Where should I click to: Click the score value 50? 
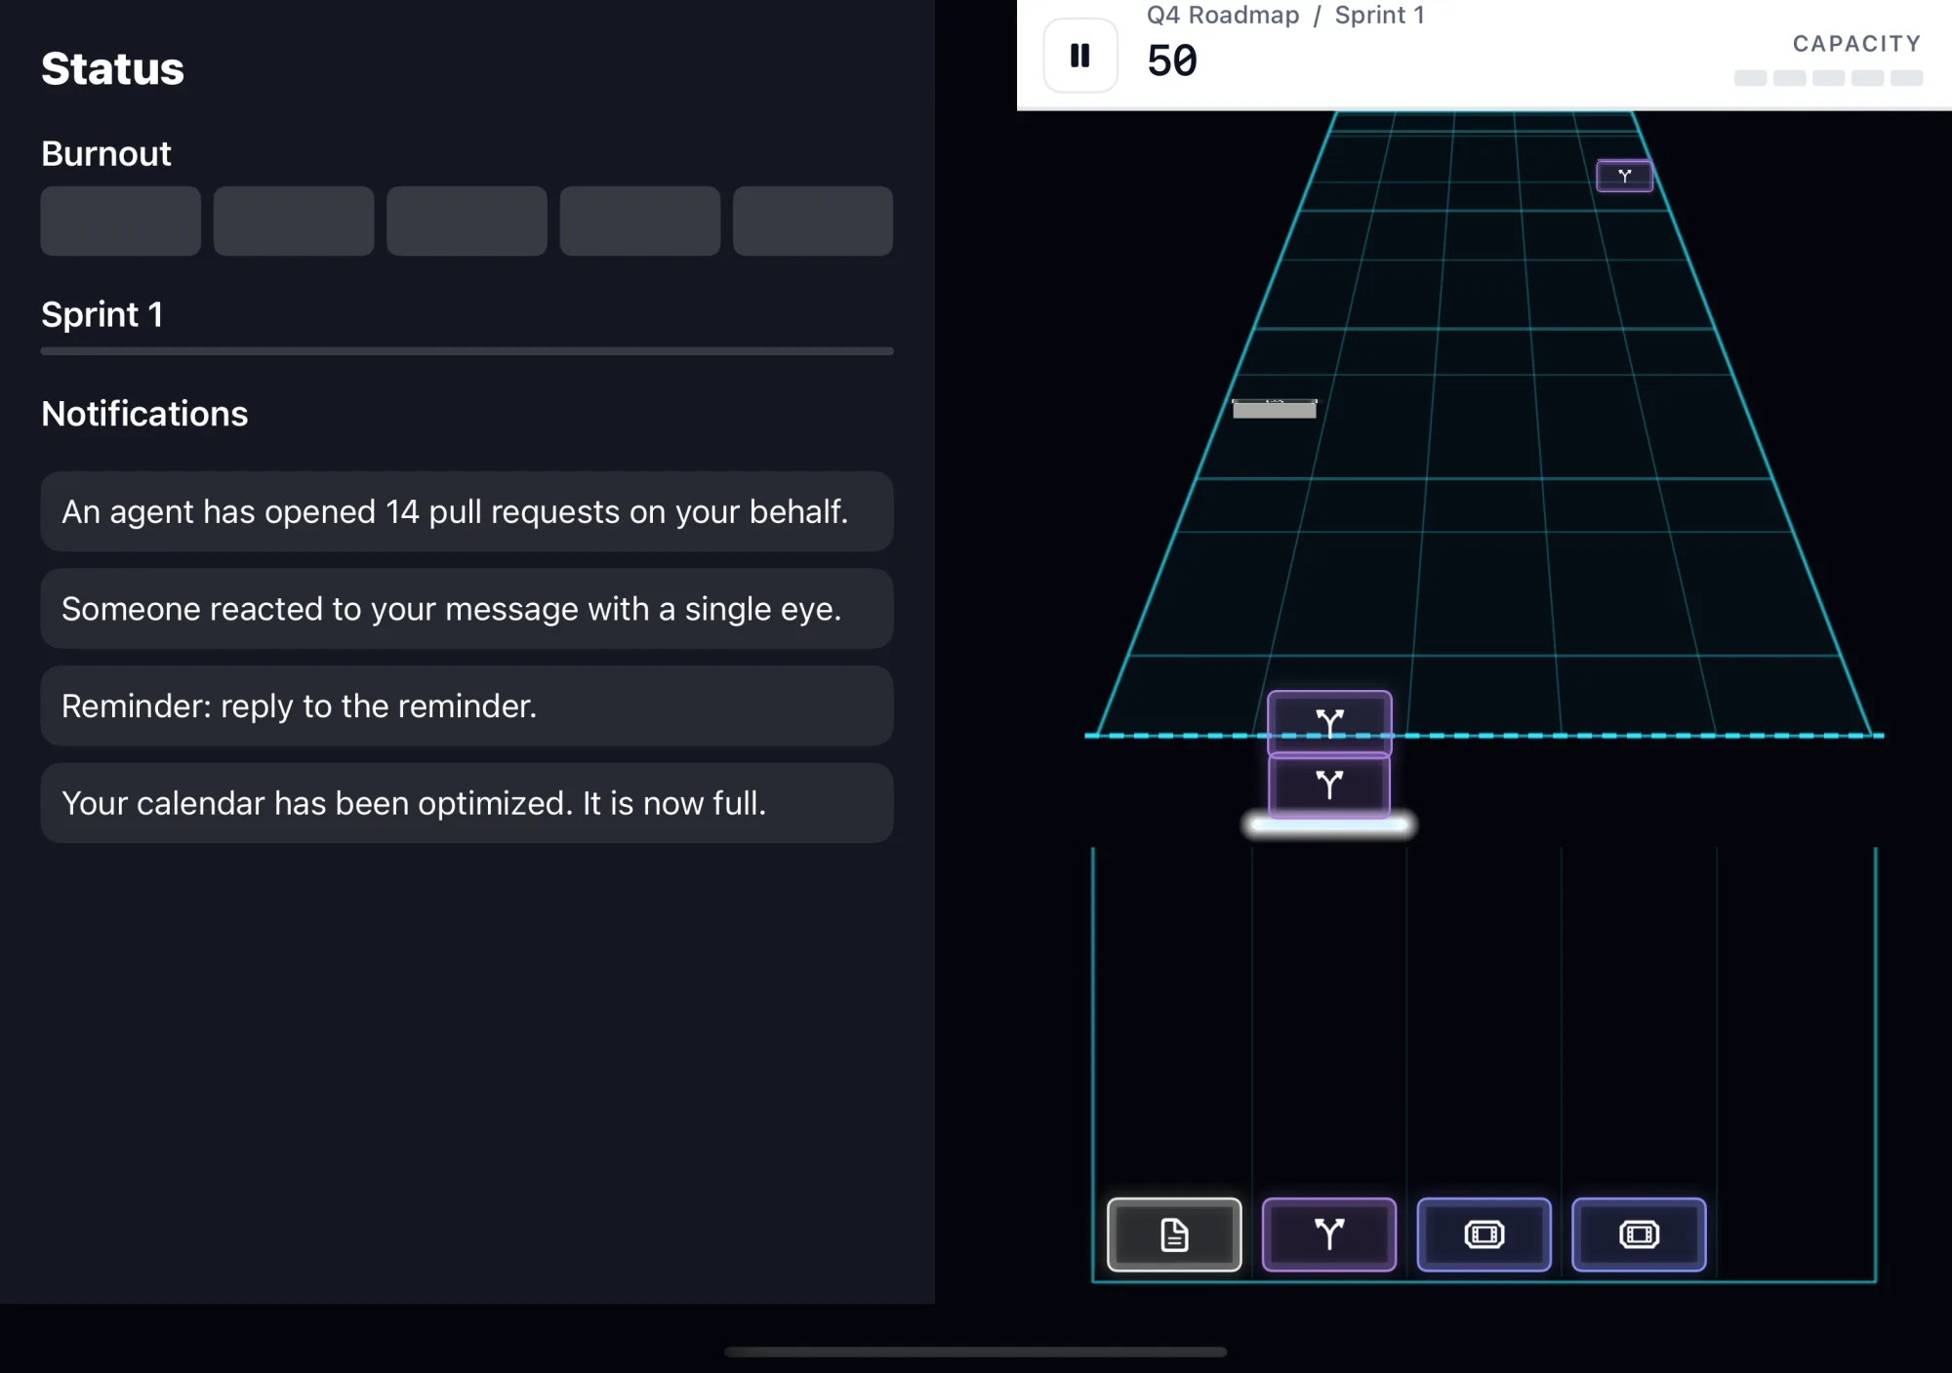[1172, 61]
